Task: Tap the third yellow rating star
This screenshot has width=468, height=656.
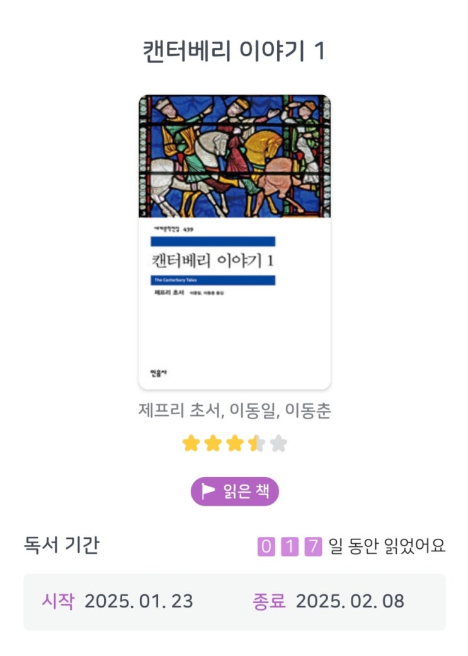Action: [x=234, y=443]
